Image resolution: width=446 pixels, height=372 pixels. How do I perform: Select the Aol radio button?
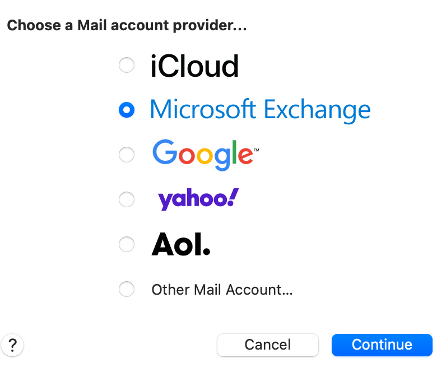(x=127, y=244)
